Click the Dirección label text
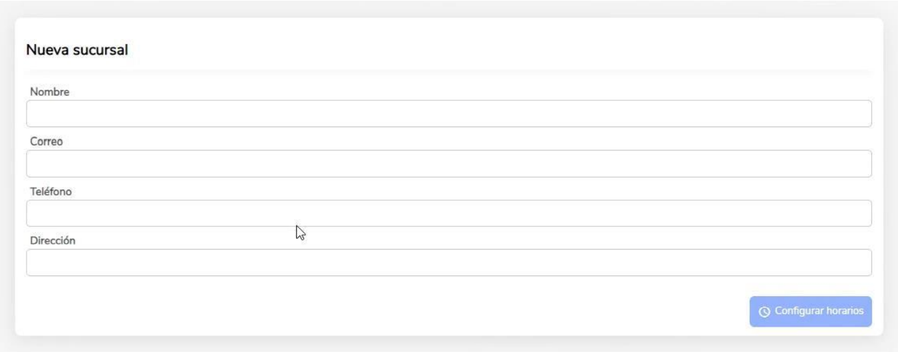The image size is (898, 352). (53, 241)
